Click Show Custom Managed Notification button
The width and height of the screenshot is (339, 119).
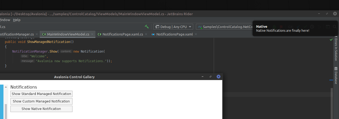coord(41,101)
